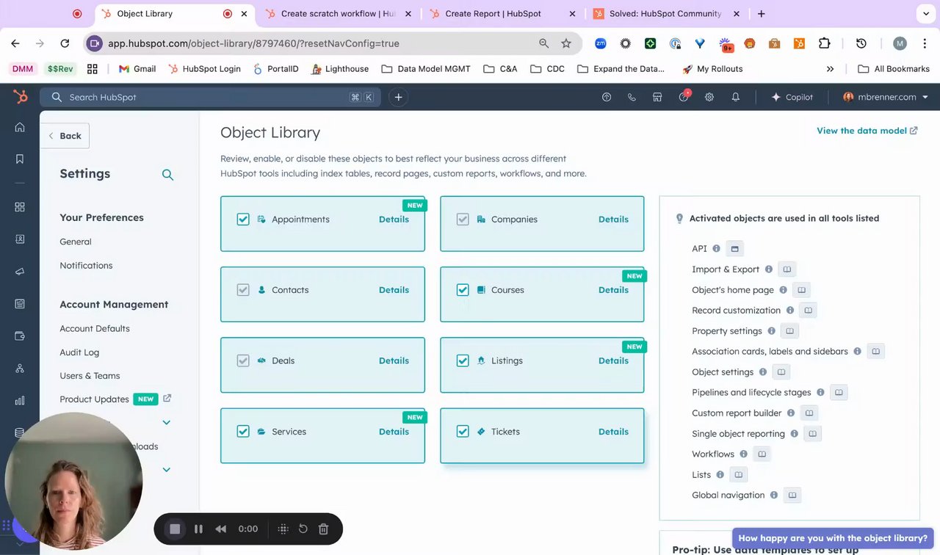Stop the recording with the square button
The height and width of the screenshot is (555, 940).
175,529
